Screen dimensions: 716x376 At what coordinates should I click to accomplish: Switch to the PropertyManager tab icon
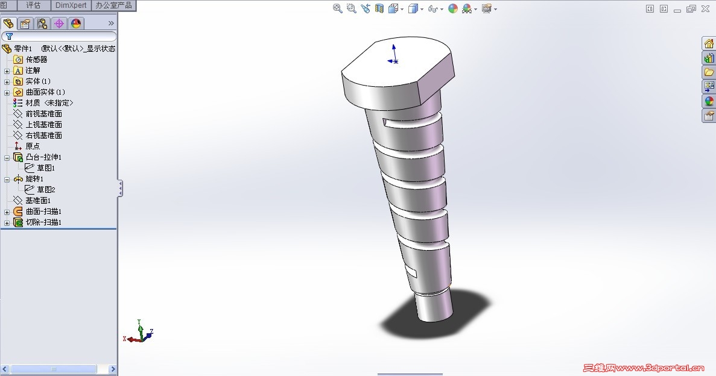point(25,23)
